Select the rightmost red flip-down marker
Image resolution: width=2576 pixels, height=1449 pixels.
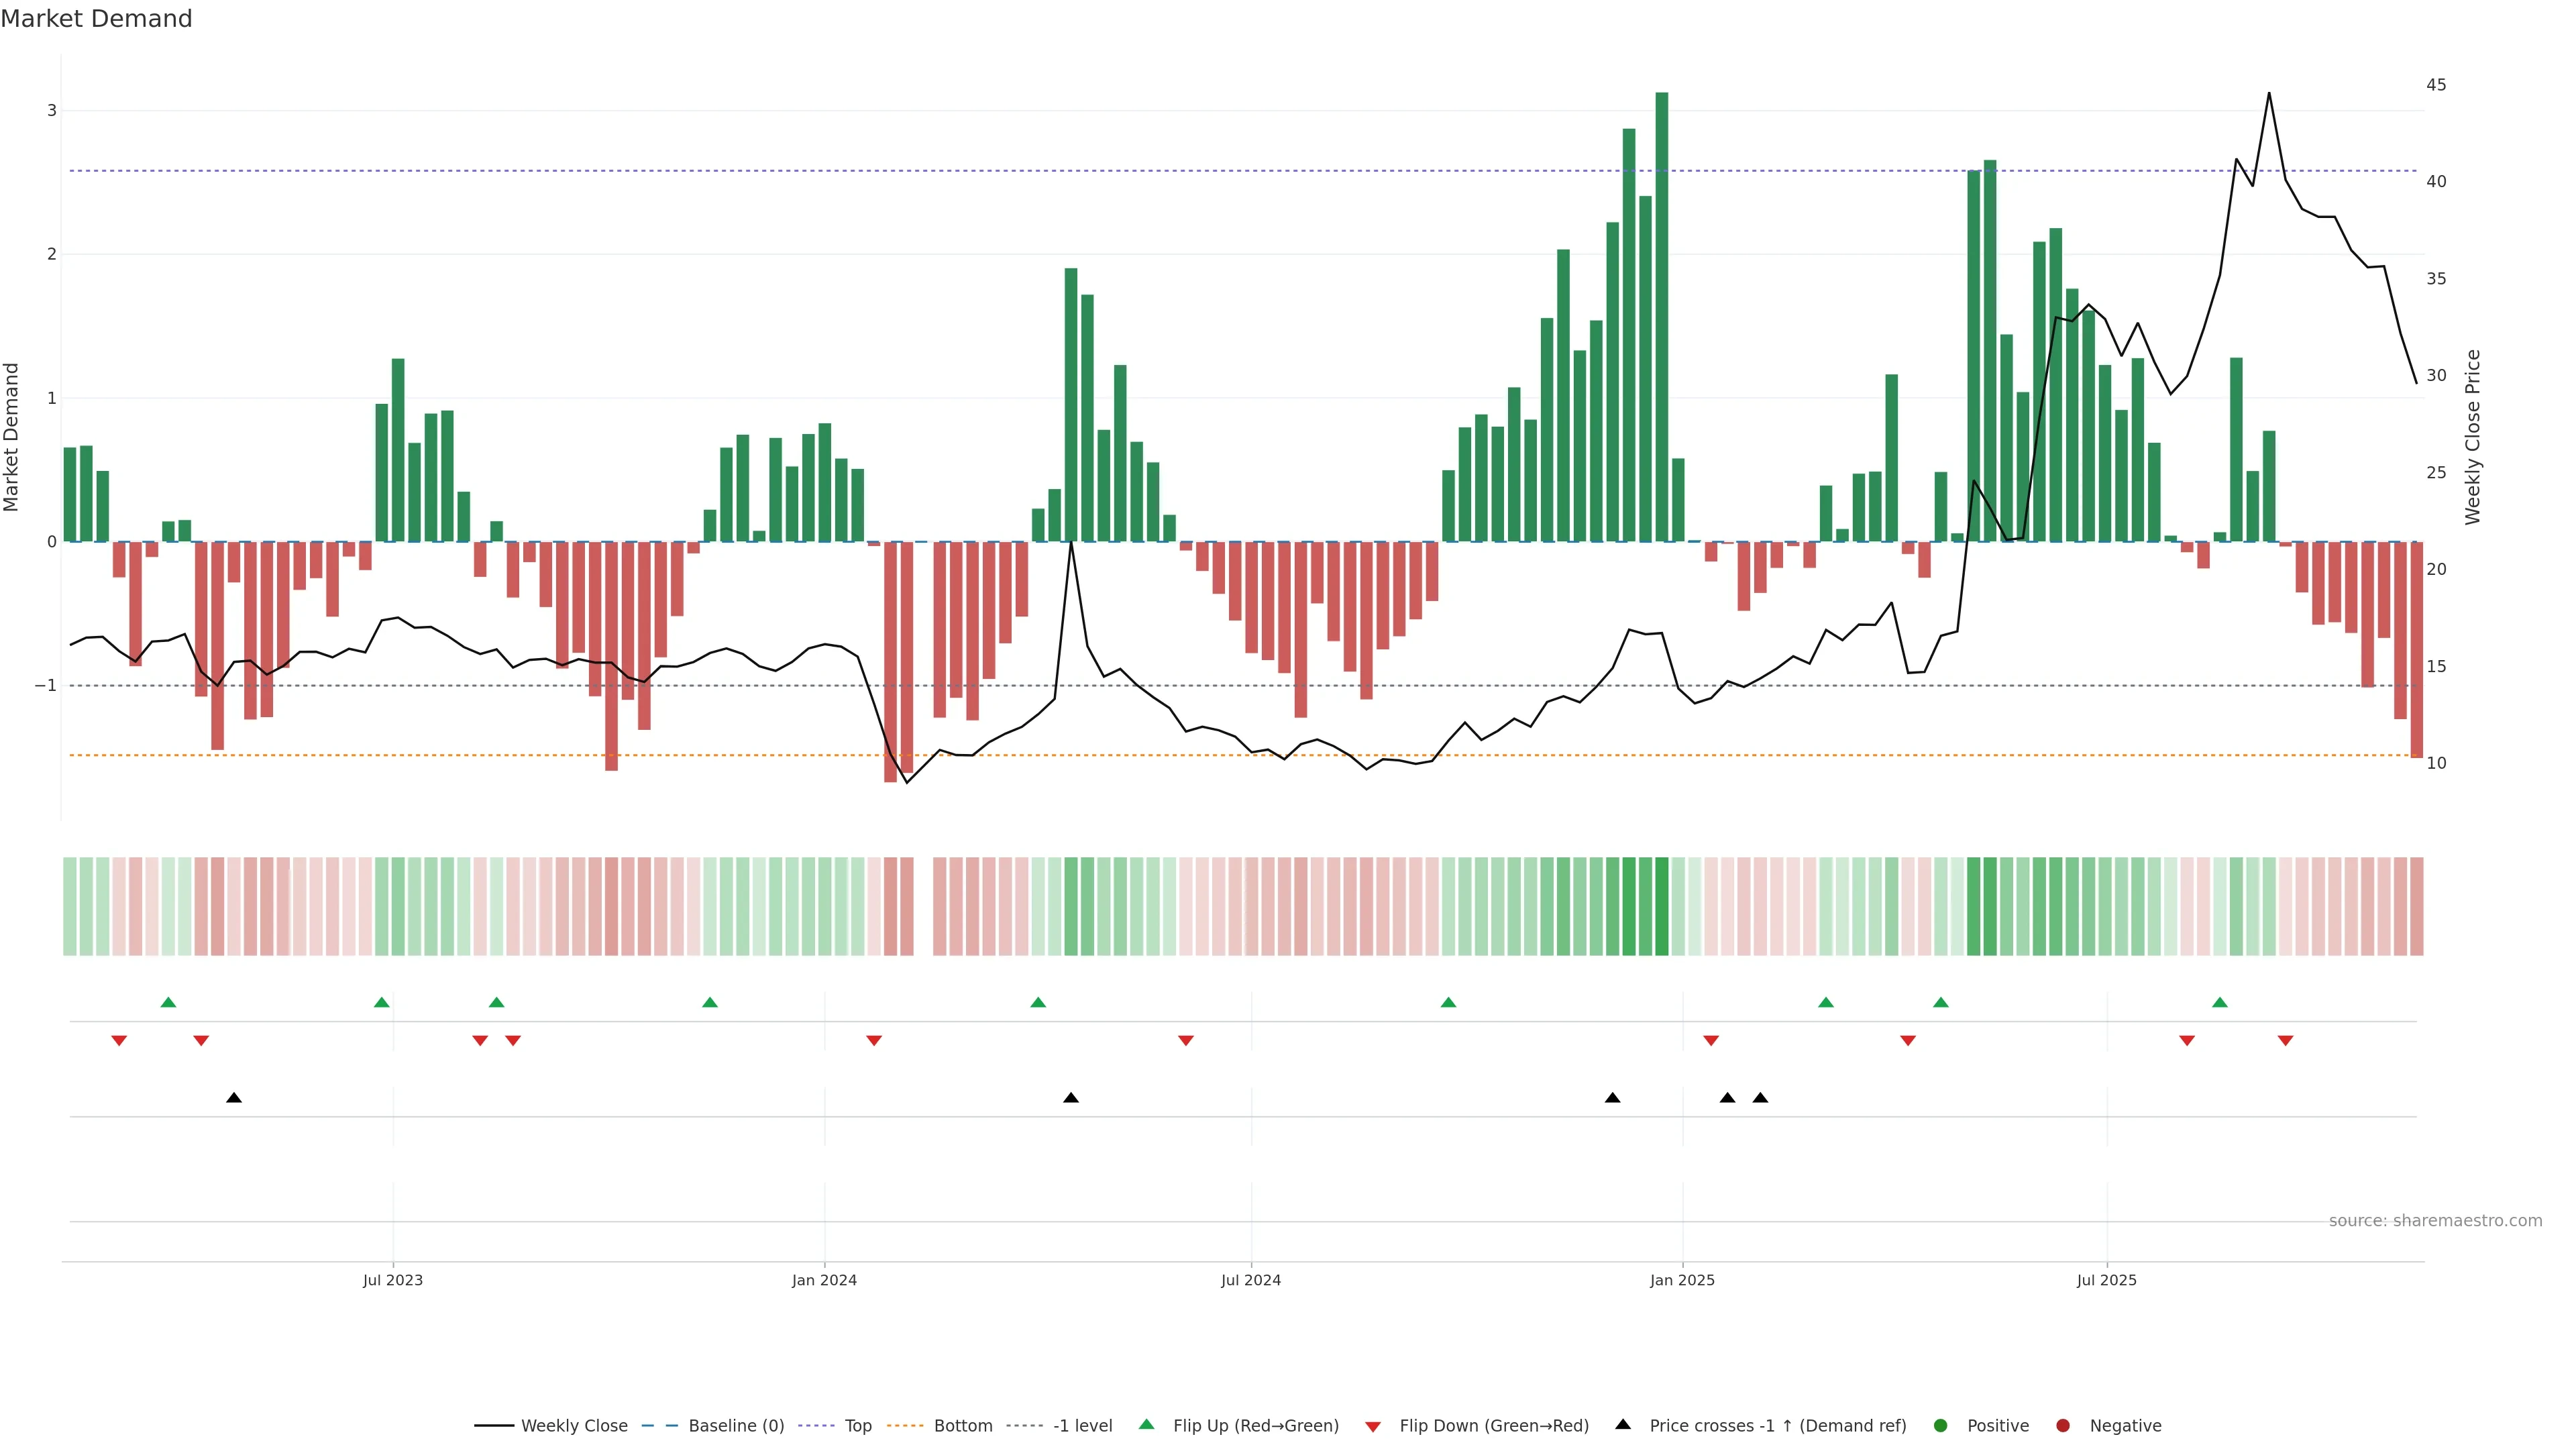coord(2285,1041)
